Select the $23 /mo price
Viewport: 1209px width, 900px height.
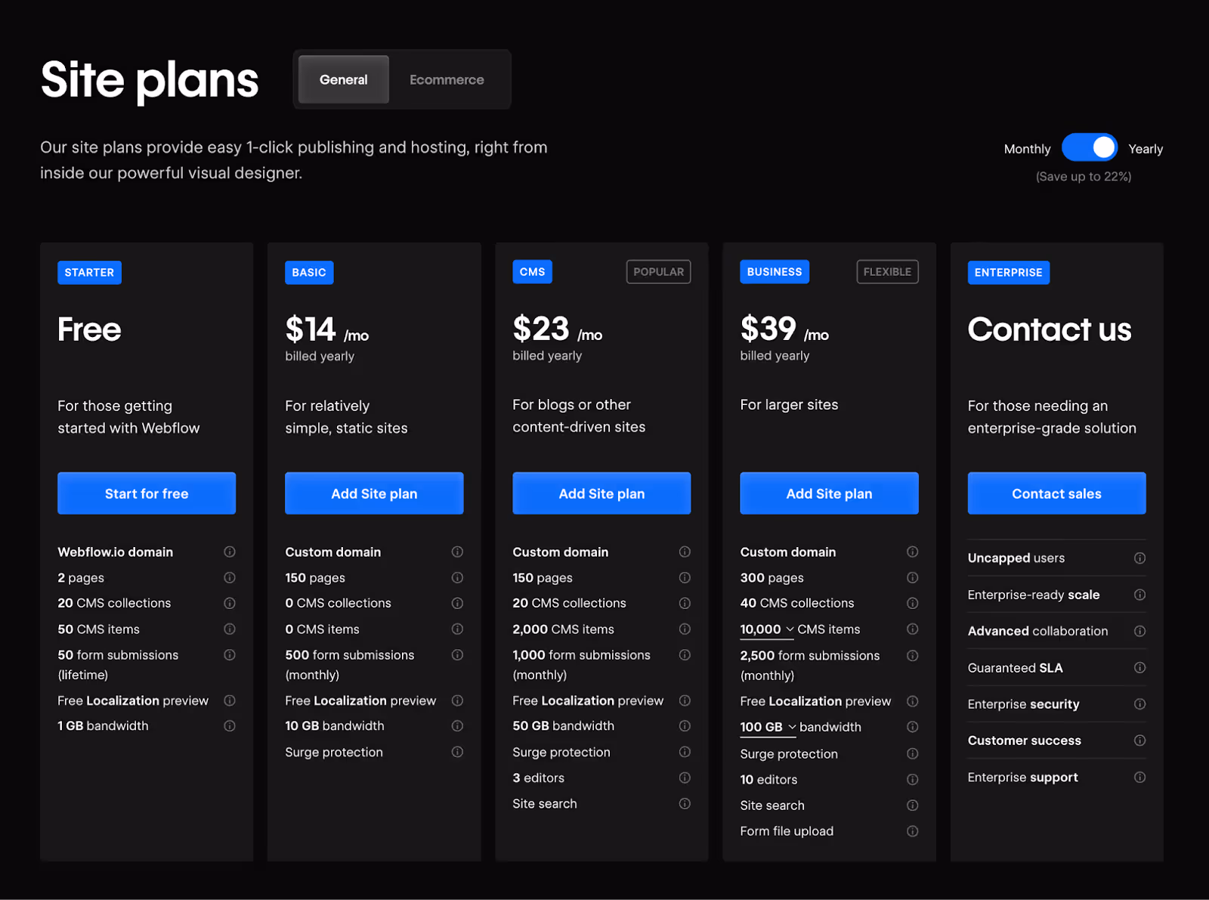click(557, 329)
